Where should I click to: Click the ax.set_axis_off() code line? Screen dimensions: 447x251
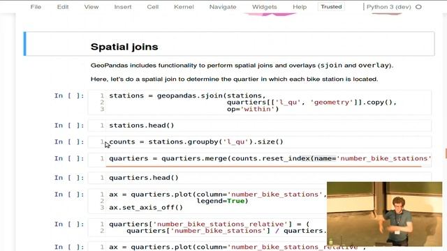[146, 208]
